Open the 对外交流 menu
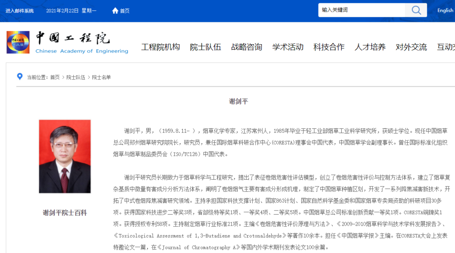 click(x=411, y=47)
